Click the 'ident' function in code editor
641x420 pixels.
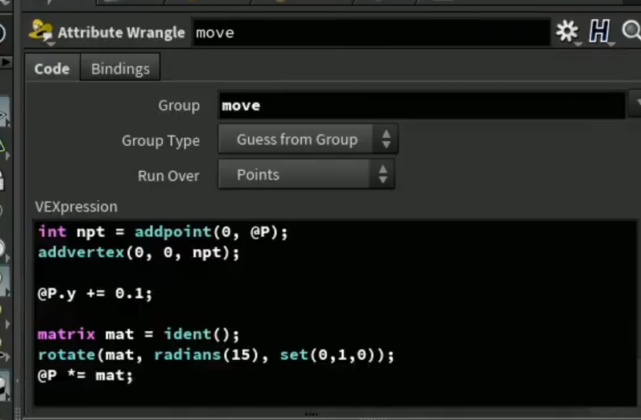(187, 334)
